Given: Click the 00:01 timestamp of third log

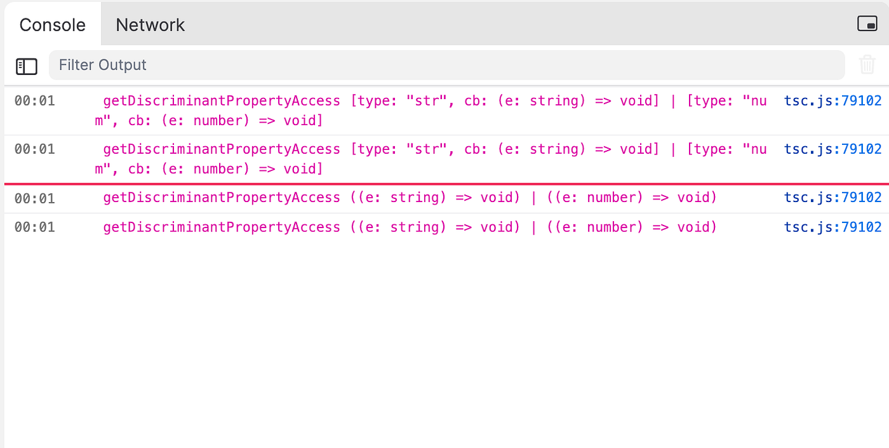Looking at the screenshot, I should [35, 198].
